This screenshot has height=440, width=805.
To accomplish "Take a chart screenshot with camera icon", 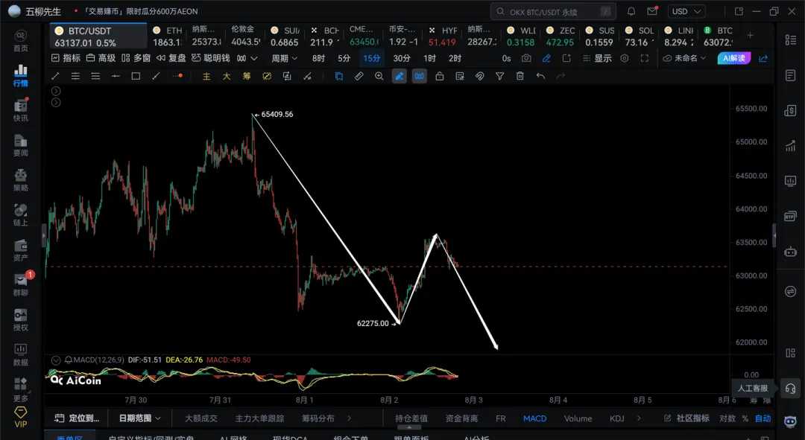I will coord(526,59).
